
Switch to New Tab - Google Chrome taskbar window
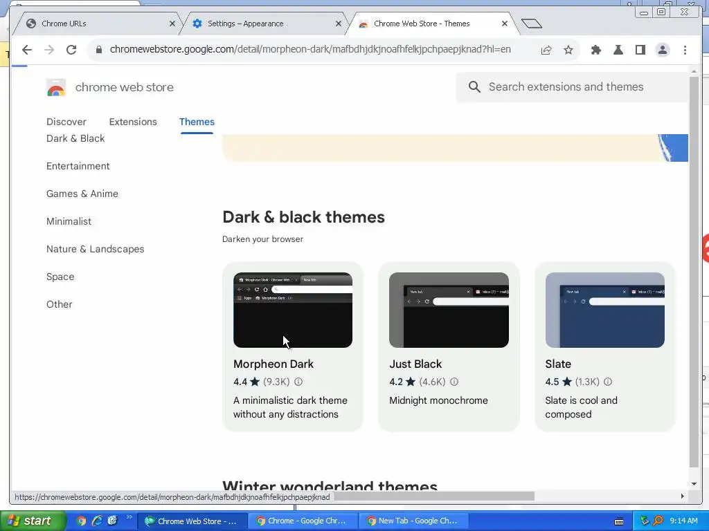pyautogui.click(x=413, y=521)
